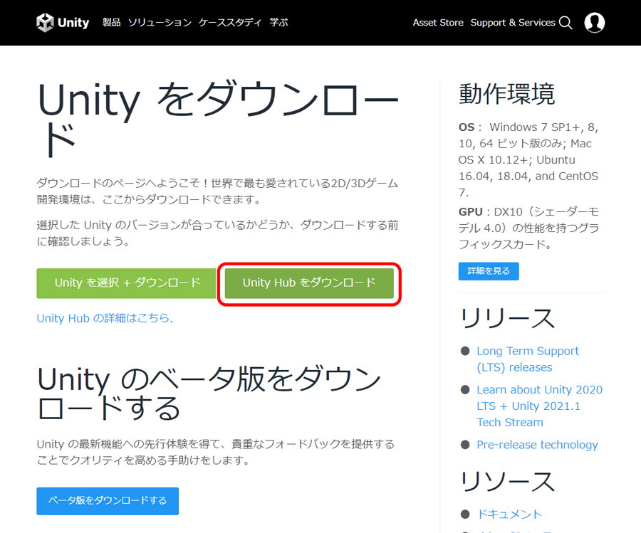
Task: Click Unity Hub をダウンロード button
Action: click(x=310, y=283)
